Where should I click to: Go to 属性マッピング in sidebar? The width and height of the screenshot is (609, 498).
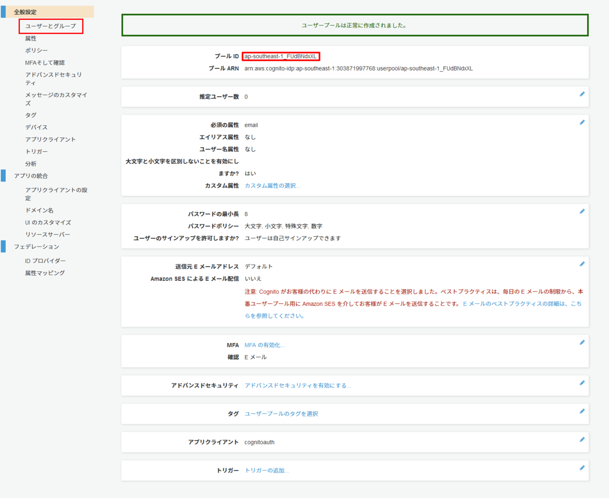click(45, 273)
